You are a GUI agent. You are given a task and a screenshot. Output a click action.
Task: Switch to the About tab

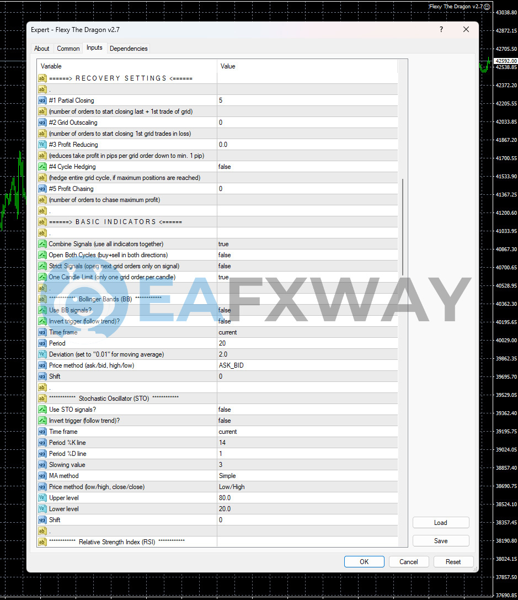pos(42,49)
